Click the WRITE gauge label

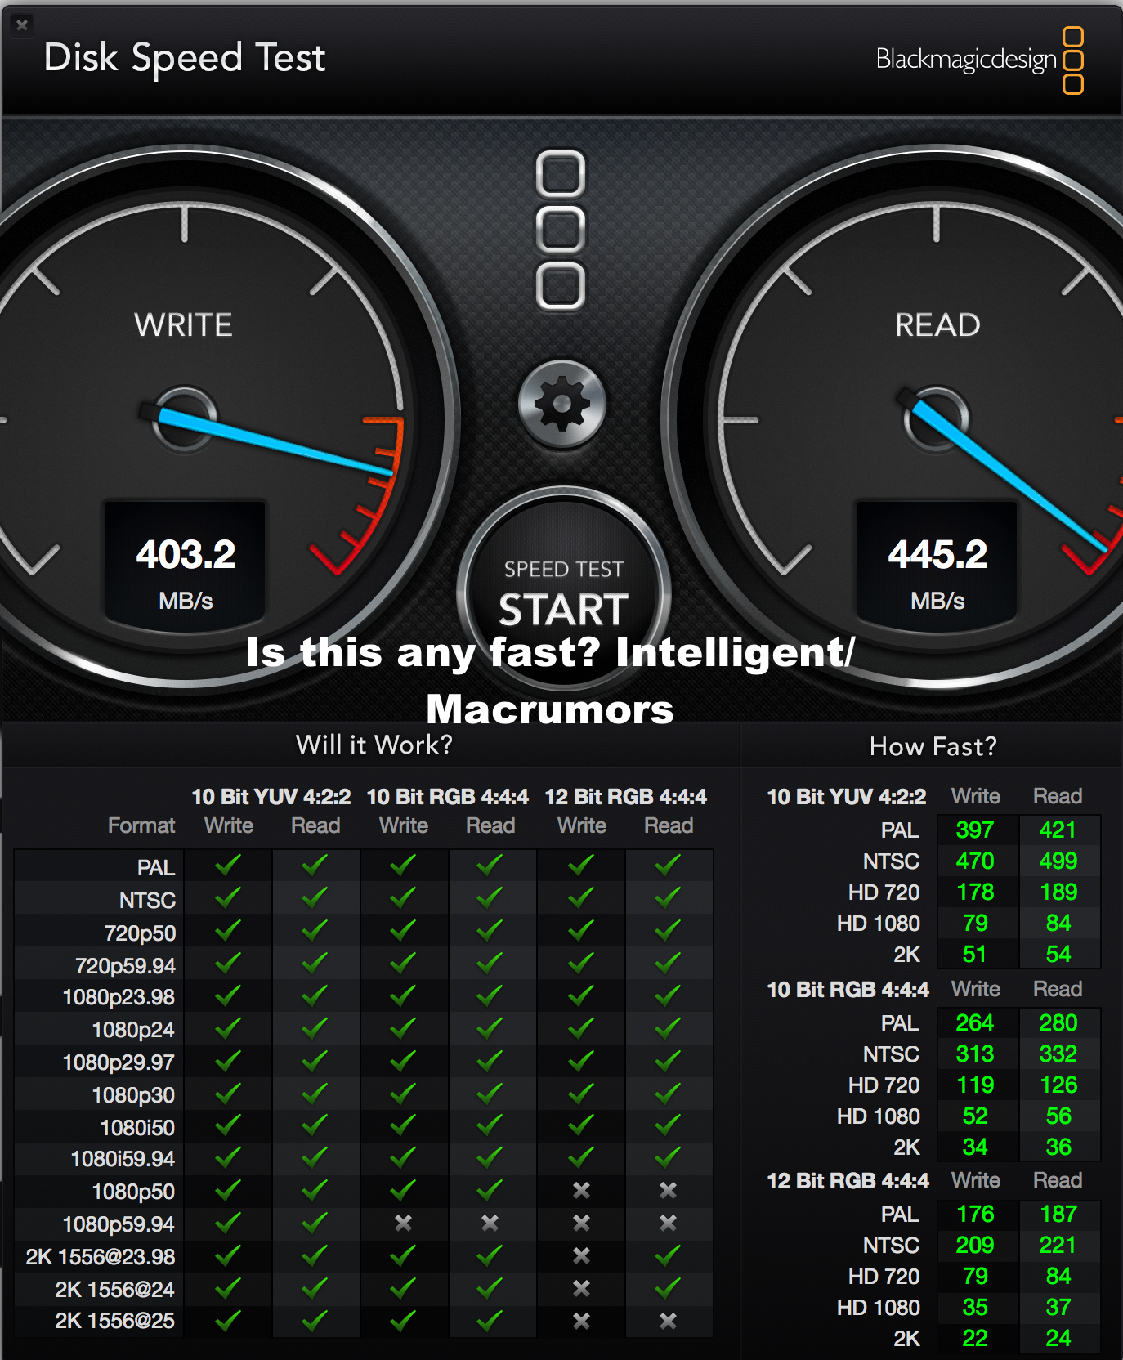[184, 325]
